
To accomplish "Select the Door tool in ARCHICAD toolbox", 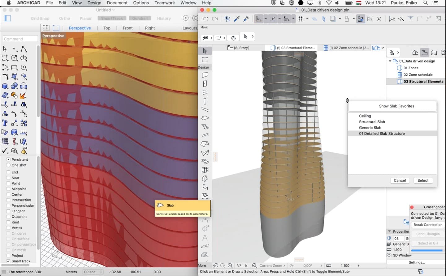I will [x=205, y=83].
